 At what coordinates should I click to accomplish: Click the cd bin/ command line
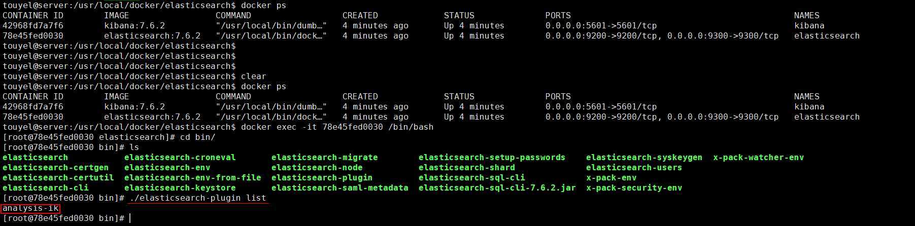coord(109,137)
